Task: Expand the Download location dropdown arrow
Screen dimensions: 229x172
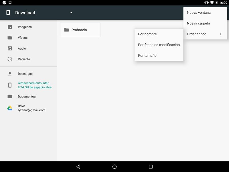Action: pos(71,13)
